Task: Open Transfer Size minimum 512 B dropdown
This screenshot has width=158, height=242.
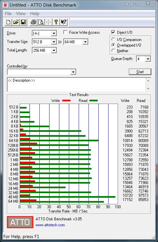Action: [x=54, y=42]
